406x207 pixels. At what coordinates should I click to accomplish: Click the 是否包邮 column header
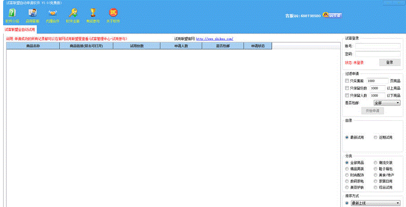coord(223,46)
